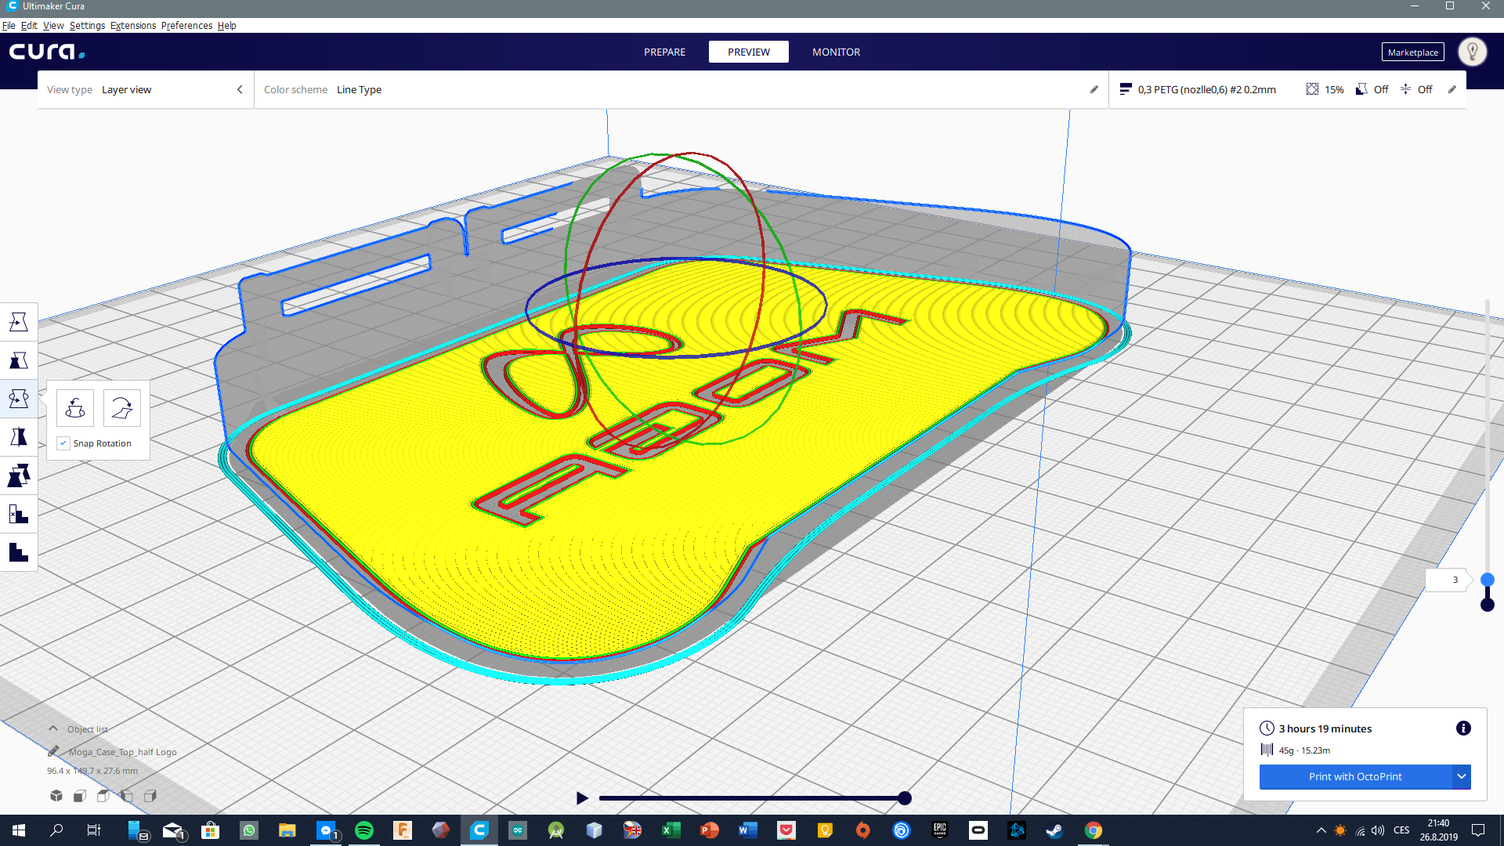Click Lay flat button

pos(122,408)
